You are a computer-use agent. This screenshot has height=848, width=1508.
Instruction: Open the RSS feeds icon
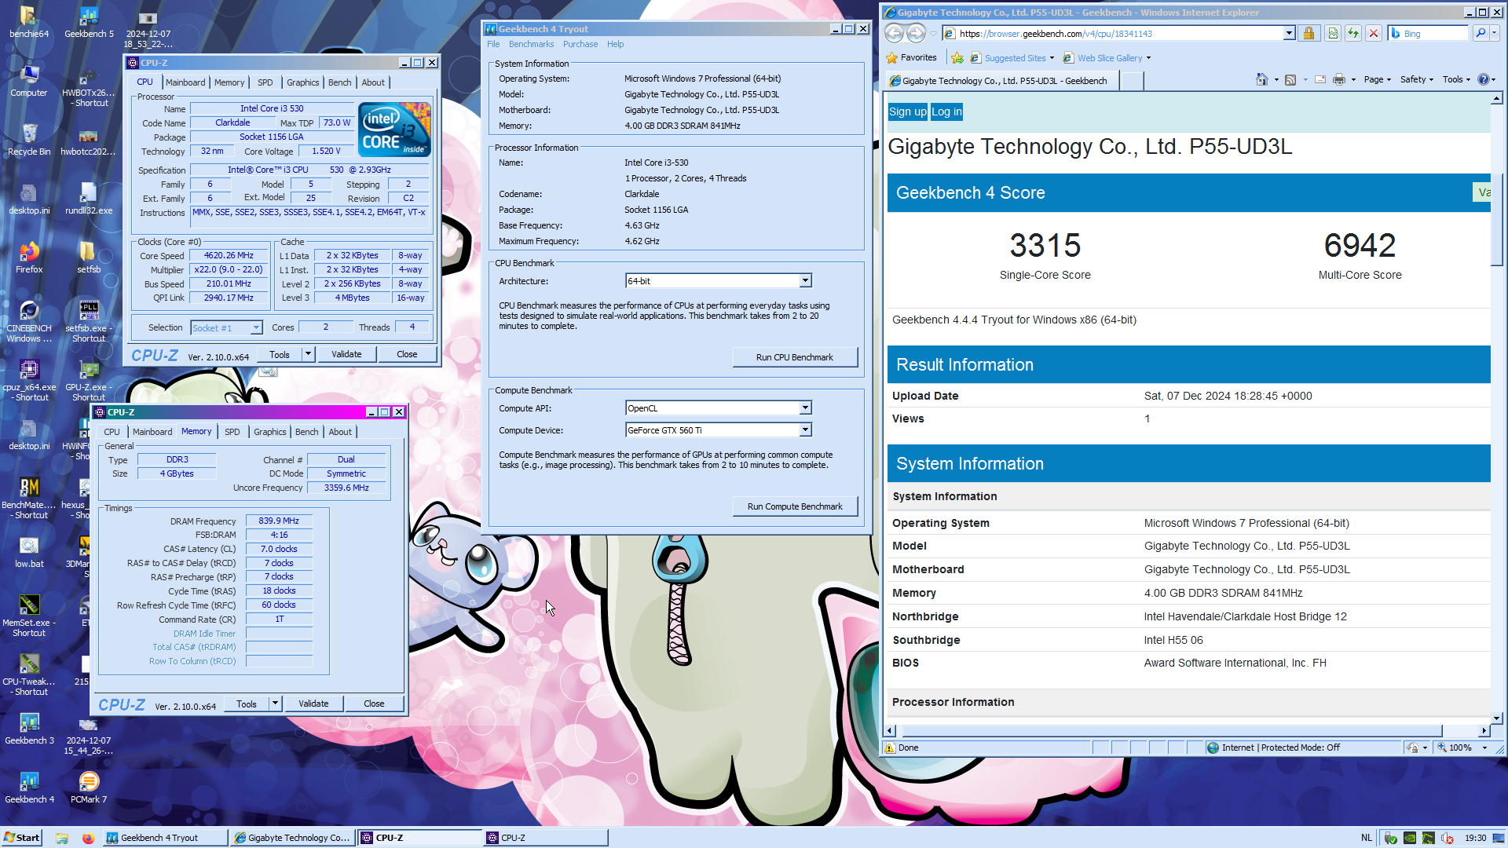click(1290, 79)
